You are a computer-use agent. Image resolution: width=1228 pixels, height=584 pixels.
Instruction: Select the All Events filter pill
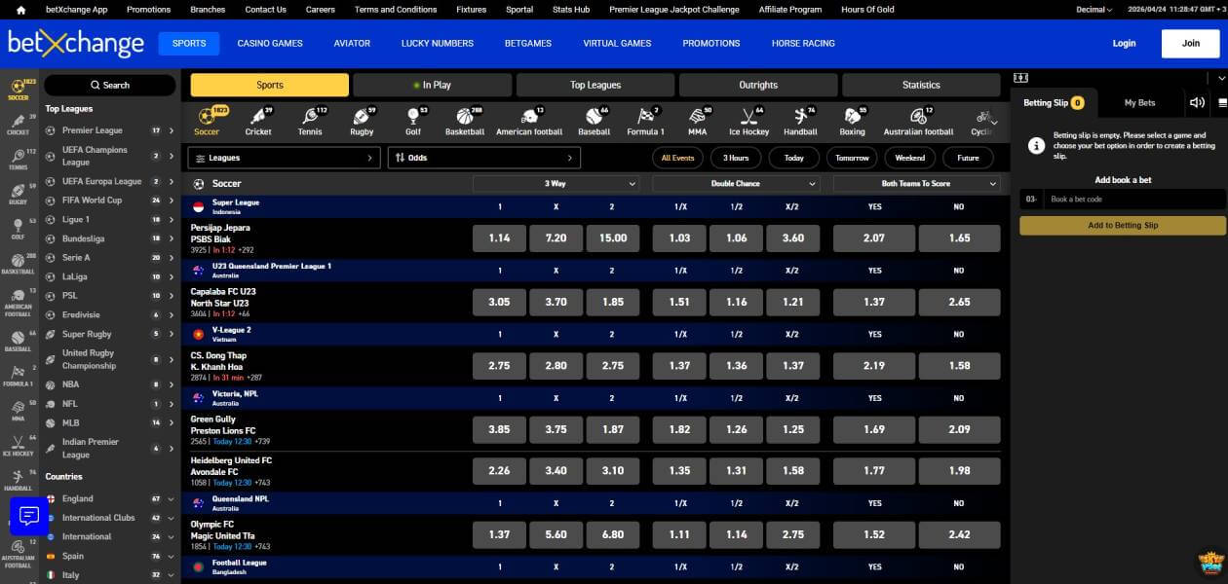(x=677, y=158)
